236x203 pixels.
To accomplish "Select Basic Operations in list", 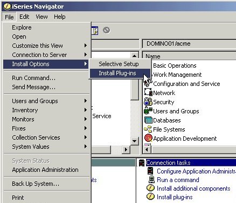I will pos(175,66).
